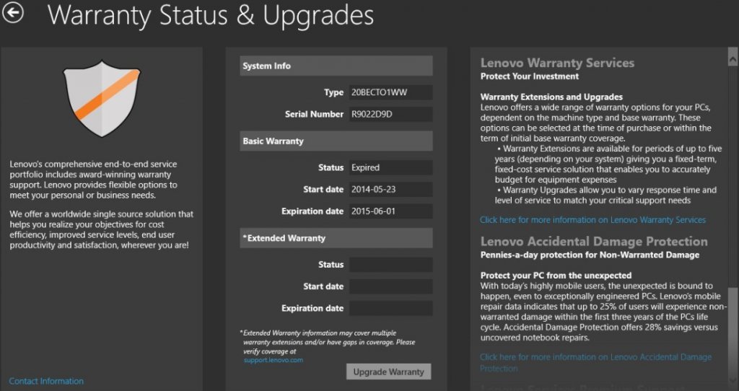Click the Extended Warranty section header
The height and width of the screenshot is (391, 739).
[336, 238]
